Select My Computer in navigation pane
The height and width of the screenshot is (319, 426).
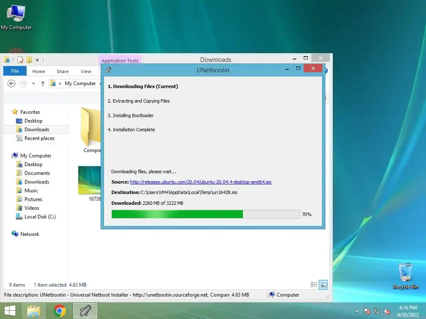coord(36,156)
